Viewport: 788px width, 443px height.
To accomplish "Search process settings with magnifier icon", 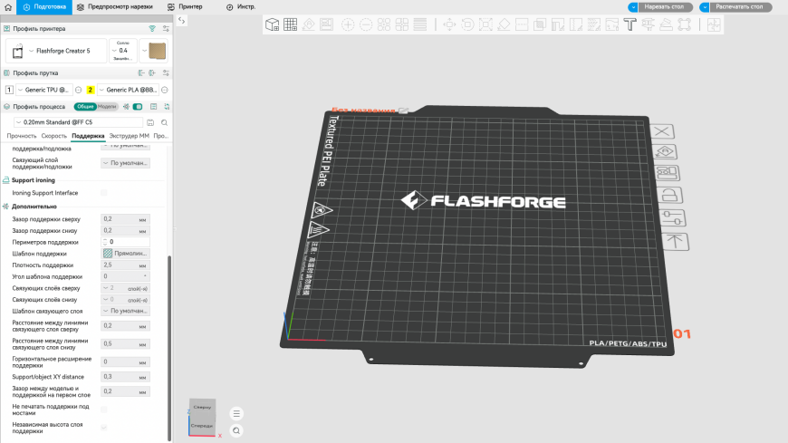I will point(164,122).
